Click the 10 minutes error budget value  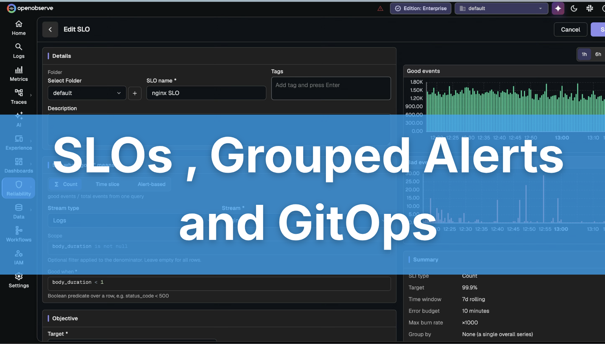(476, 311)
